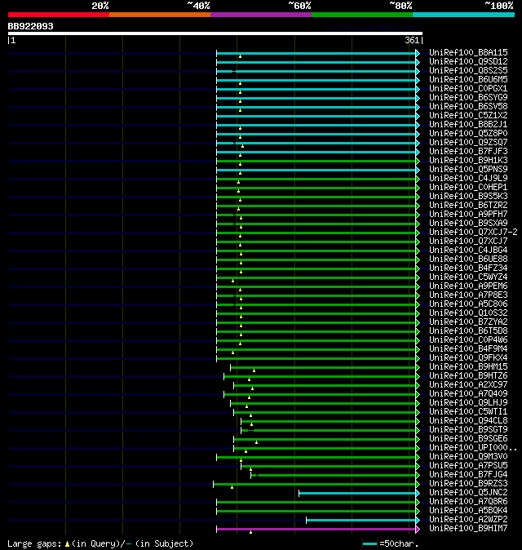Click the cyan ~100% identity legend segment
Image resolution: width=522 pixels, height=550 pixels.
pyautogui.click(x=463, y=15)
